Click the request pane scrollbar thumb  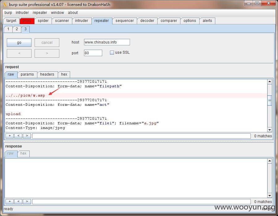pos(270,101)
